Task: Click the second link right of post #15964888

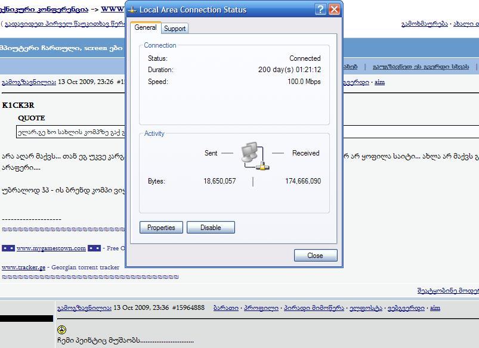Action: (261, 307)
